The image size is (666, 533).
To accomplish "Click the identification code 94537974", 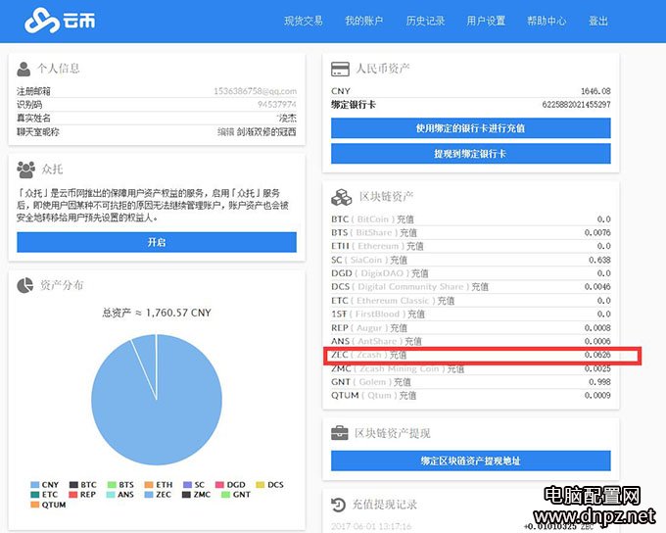I will (277, 105).
